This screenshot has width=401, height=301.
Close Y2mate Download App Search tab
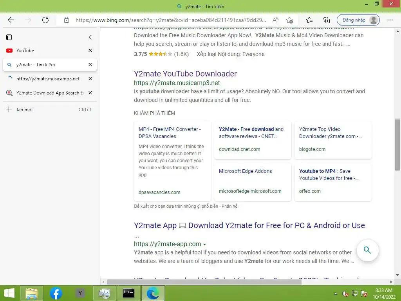(90, 92)
